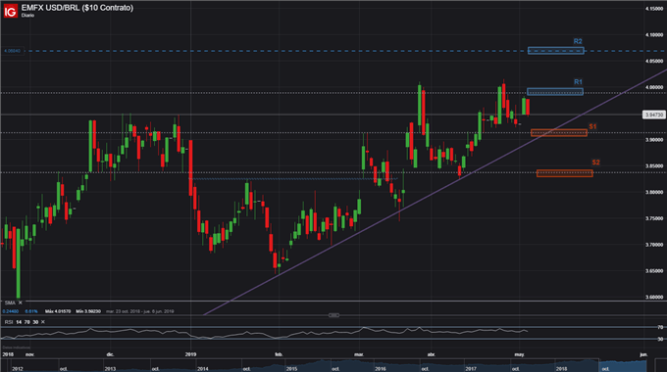Click the dic. label on date axis

110,354
